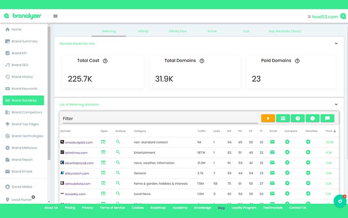Open smoda.elpais.com in new tab icon
The width and height of the screenshot is (348, 218).
(103, 142)
